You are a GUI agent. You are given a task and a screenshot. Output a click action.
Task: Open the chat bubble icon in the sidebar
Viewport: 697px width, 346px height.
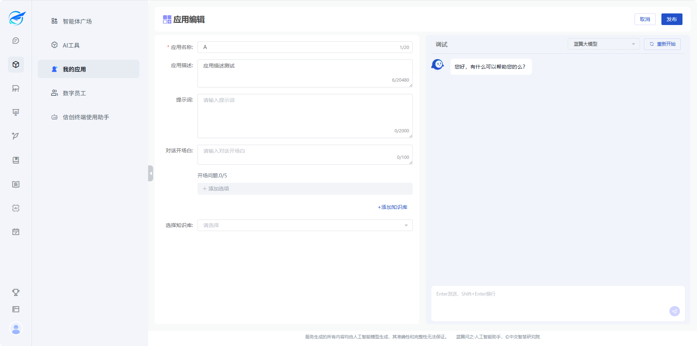point(16,41)
